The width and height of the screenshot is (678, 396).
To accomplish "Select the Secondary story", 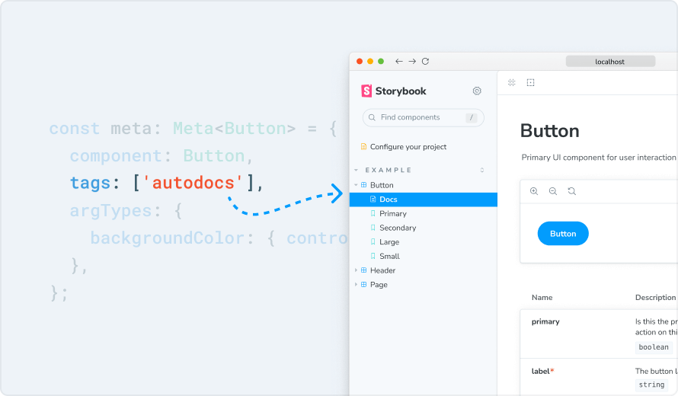I will 397,228.
